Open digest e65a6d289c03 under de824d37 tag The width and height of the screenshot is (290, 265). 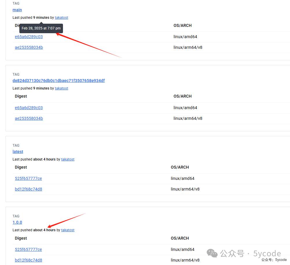coord(29,108)
